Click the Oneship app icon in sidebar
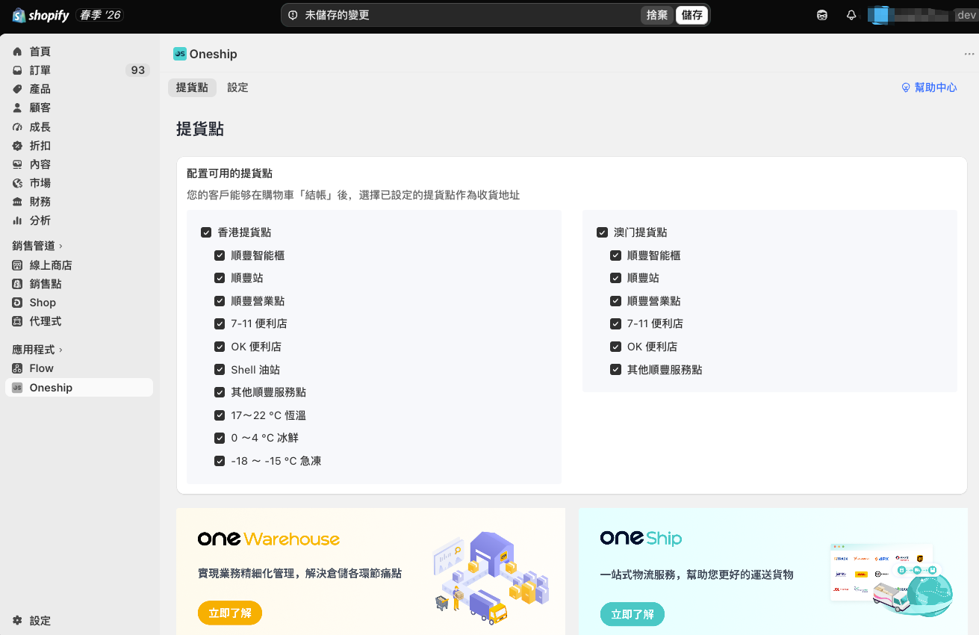This screenshot has height=635, width=979. pos(17,388)
